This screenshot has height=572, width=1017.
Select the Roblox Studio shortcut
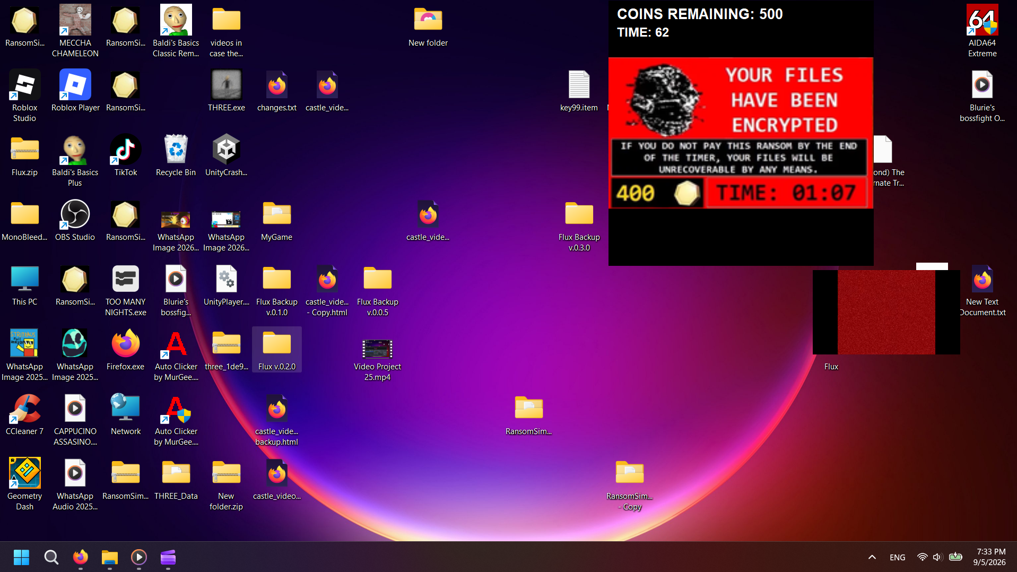pos(24,96)
